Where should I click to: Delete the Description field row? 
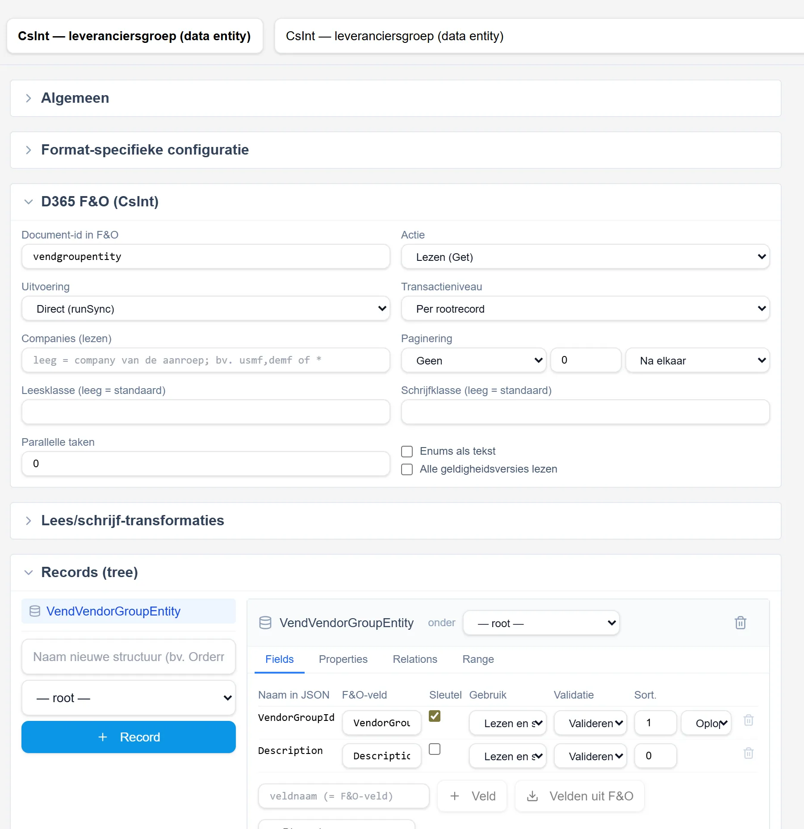(x=749, y=753)
